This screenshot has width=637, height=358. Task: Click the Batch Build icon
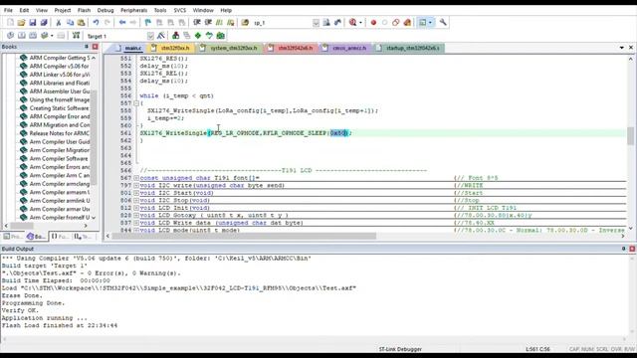coord(45,36)
